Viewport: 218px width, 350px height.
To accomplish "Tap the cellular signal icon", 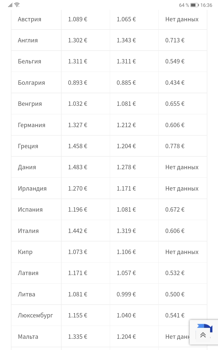I will [10, 5].
